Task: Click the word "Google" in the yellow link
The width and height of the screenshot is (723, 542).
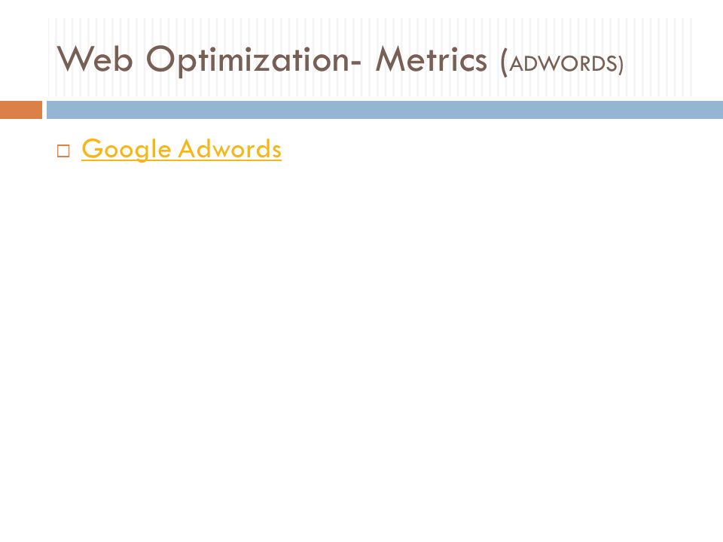Action: (127, 149)
